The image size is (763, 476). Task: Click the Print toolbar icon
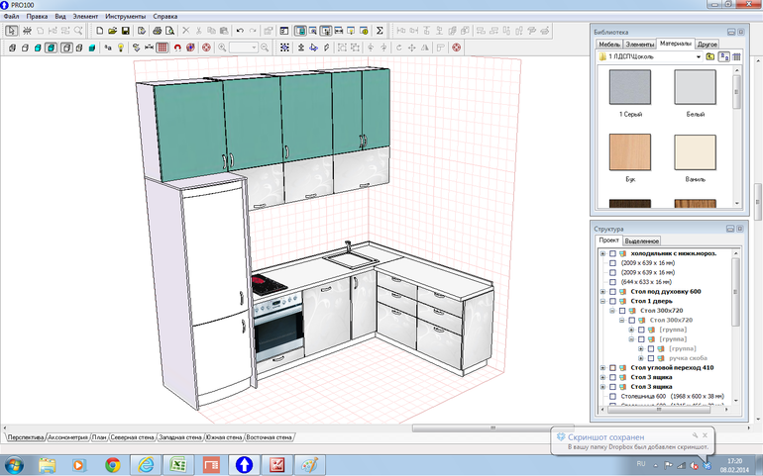click(157, 31)
